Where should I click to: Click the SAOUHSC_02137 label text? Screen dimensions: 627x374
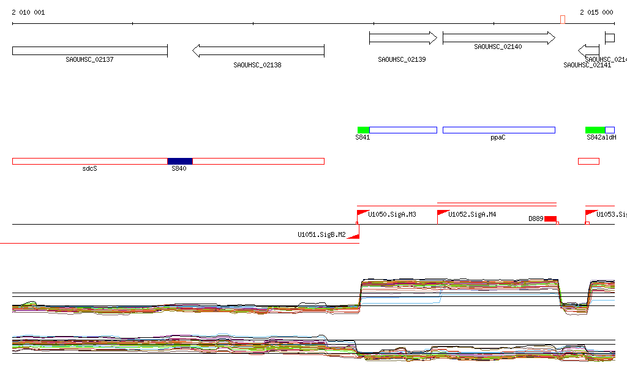point(89,59)
